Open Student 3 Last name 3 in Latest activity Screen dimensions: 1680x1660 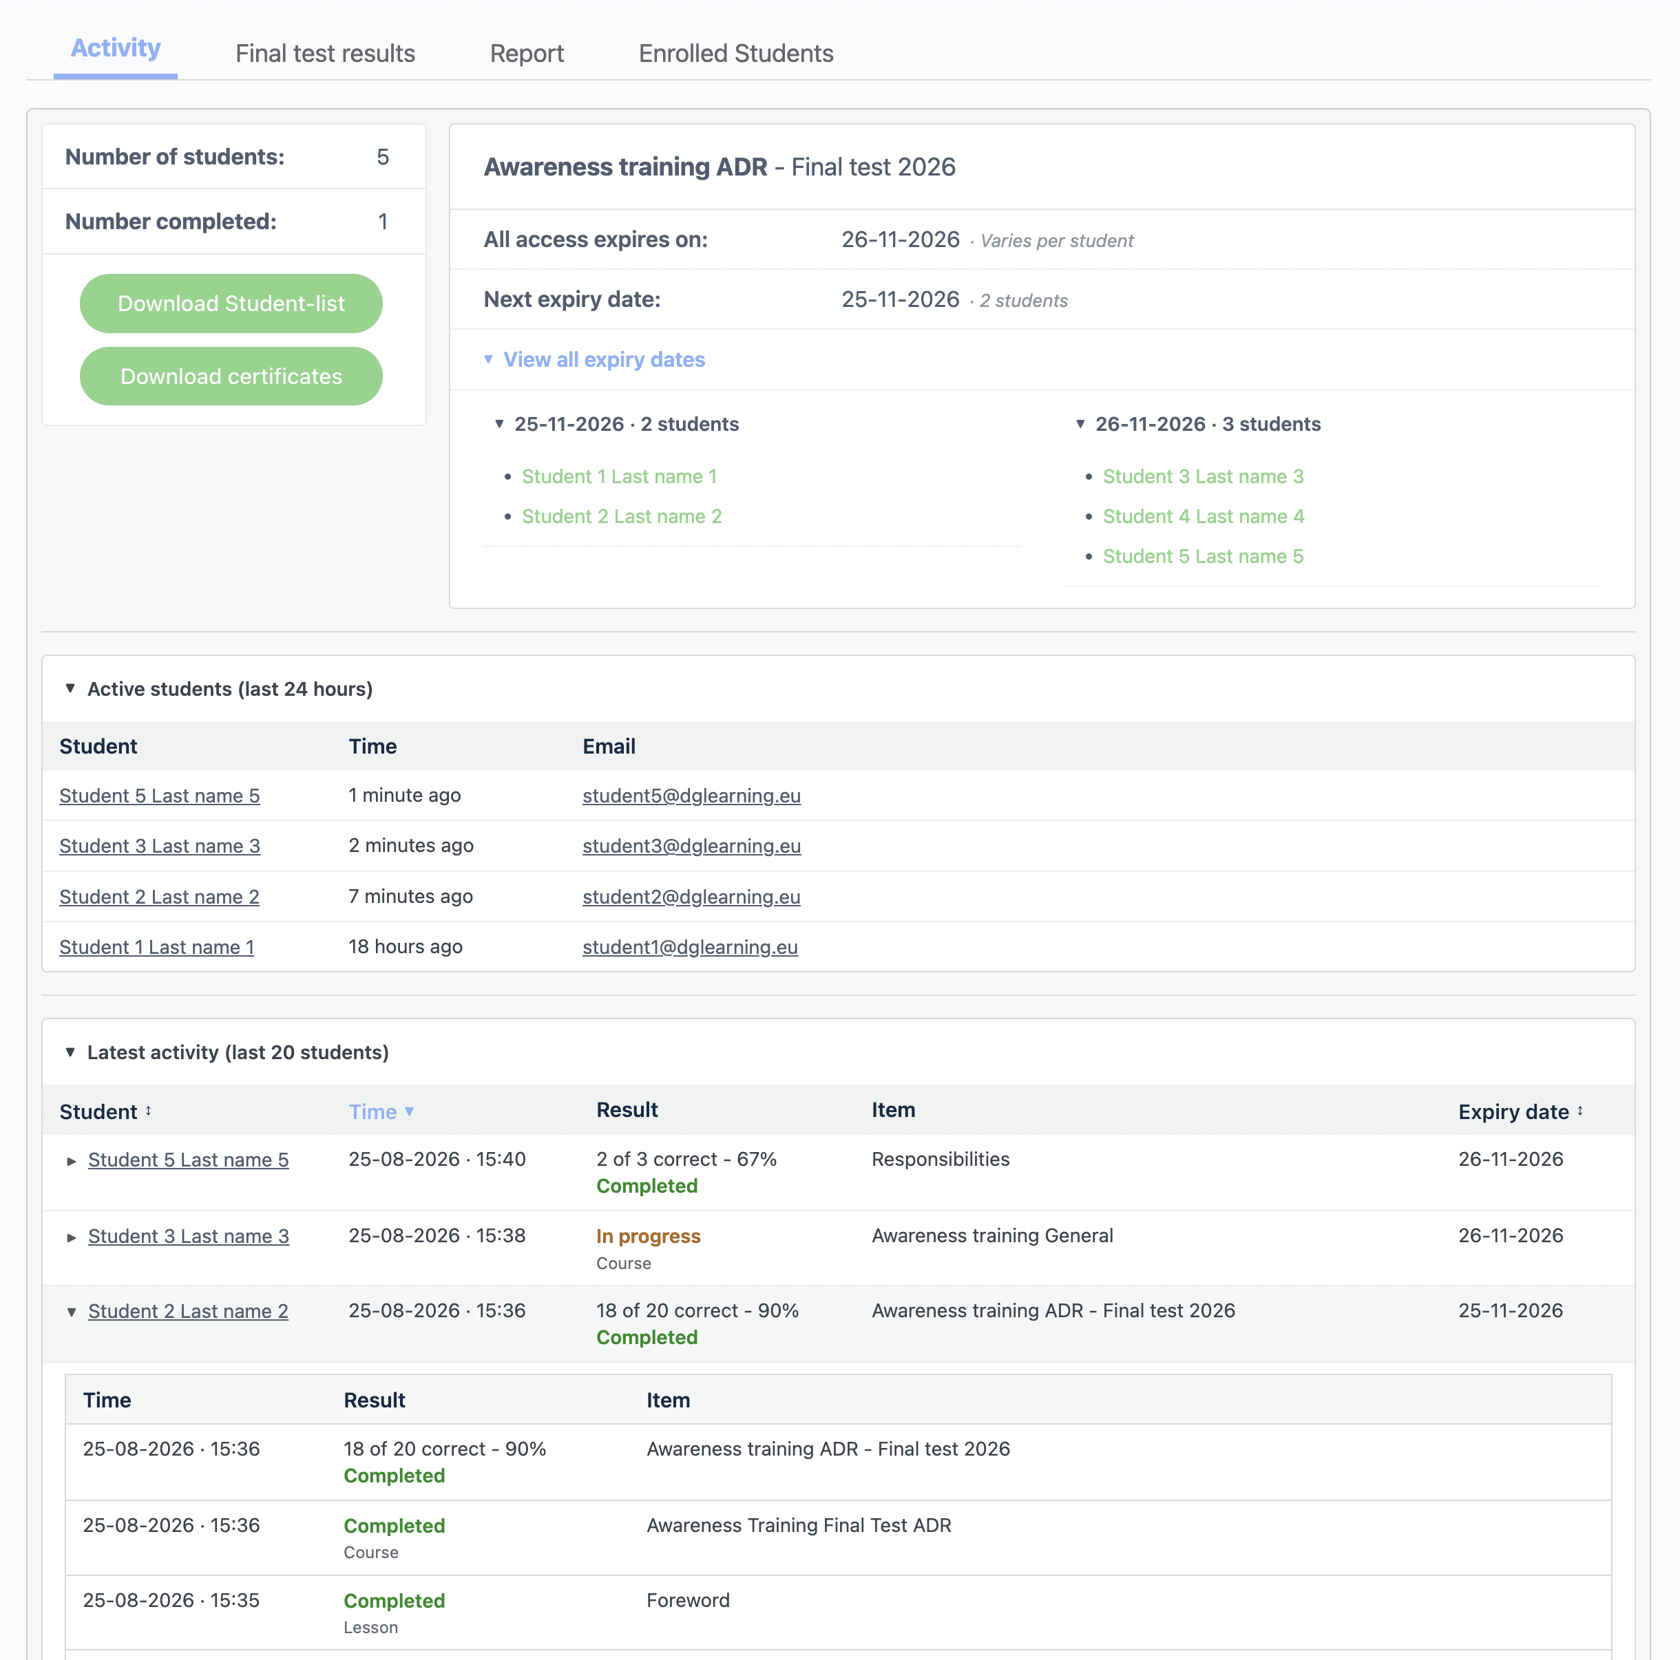point(189,1237)
